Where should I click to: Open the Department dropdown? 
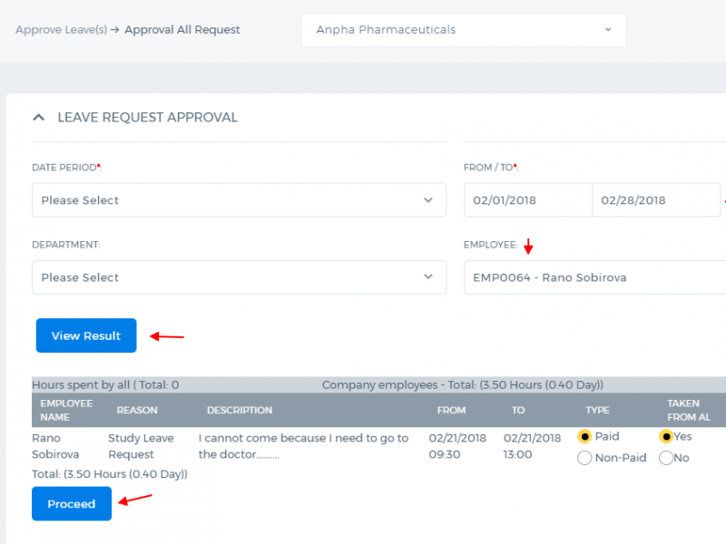[x=239, y=277]
